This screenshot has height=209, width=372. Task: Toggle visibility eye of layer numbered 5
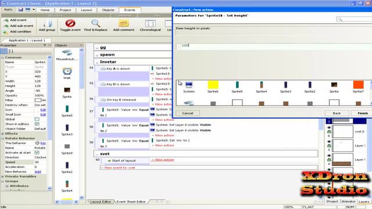click(x=329, y=142)
